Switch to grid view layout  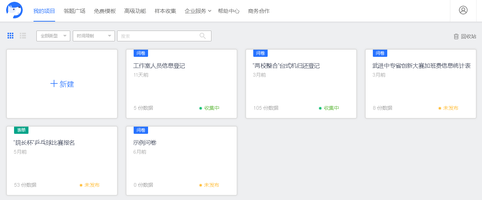pos(10,36)
